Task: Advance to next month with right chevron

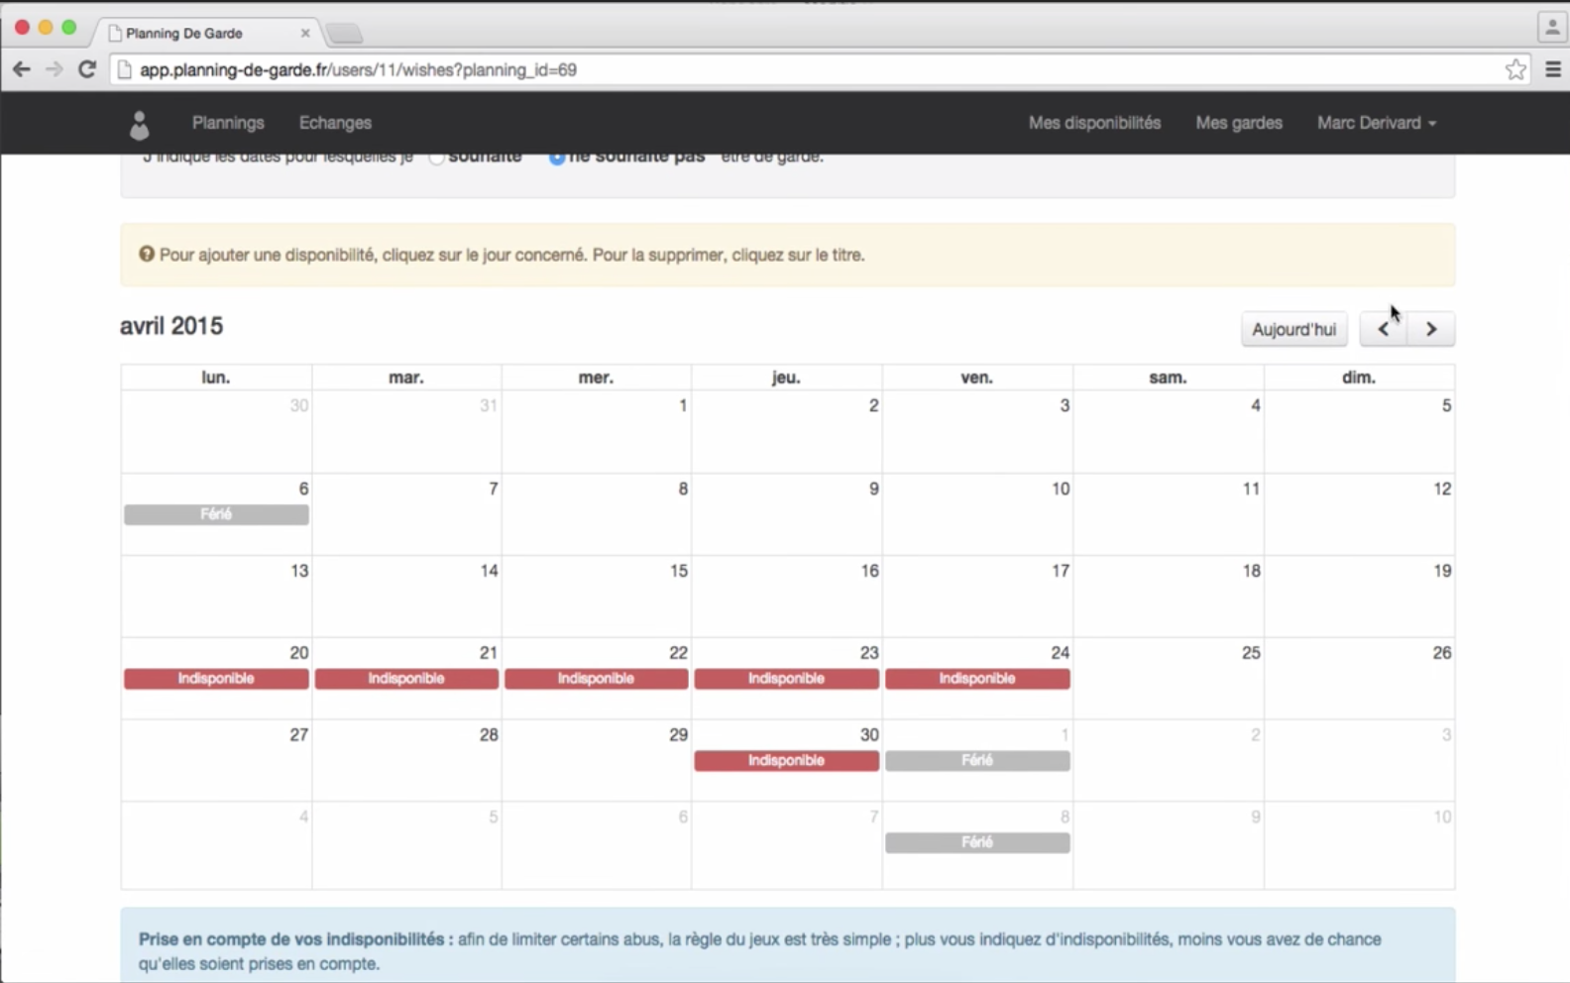Action: coord(1430,329)
